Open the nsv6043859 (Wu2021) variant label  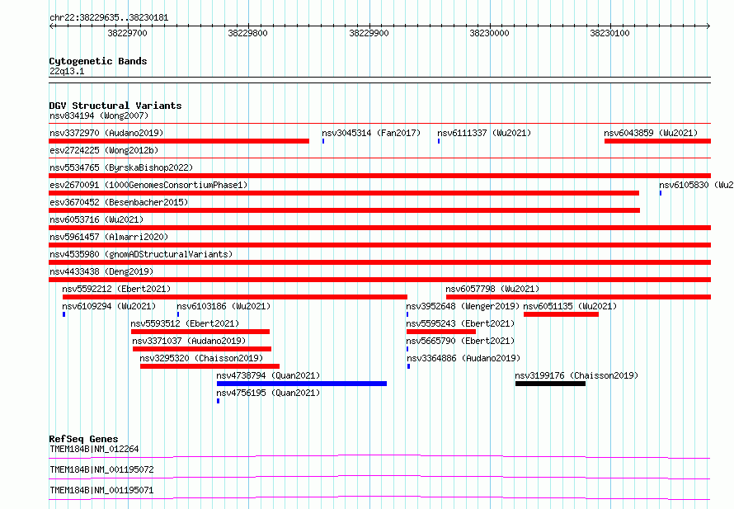tap(651, 133)
